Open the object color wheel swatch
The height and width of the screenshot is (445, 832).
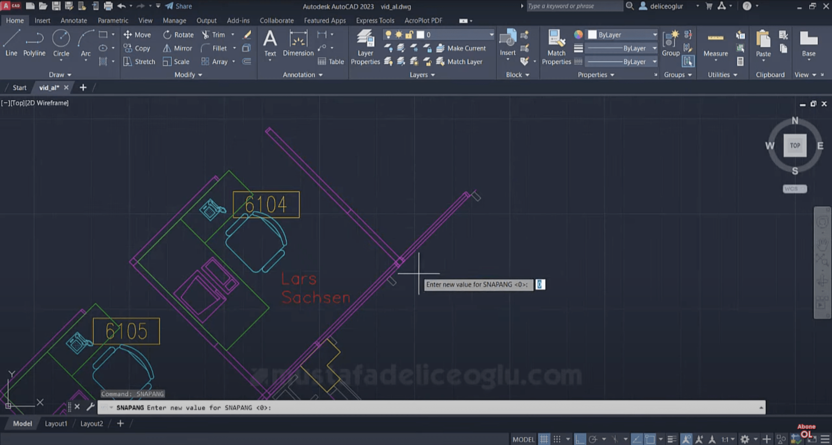(578, 35)
